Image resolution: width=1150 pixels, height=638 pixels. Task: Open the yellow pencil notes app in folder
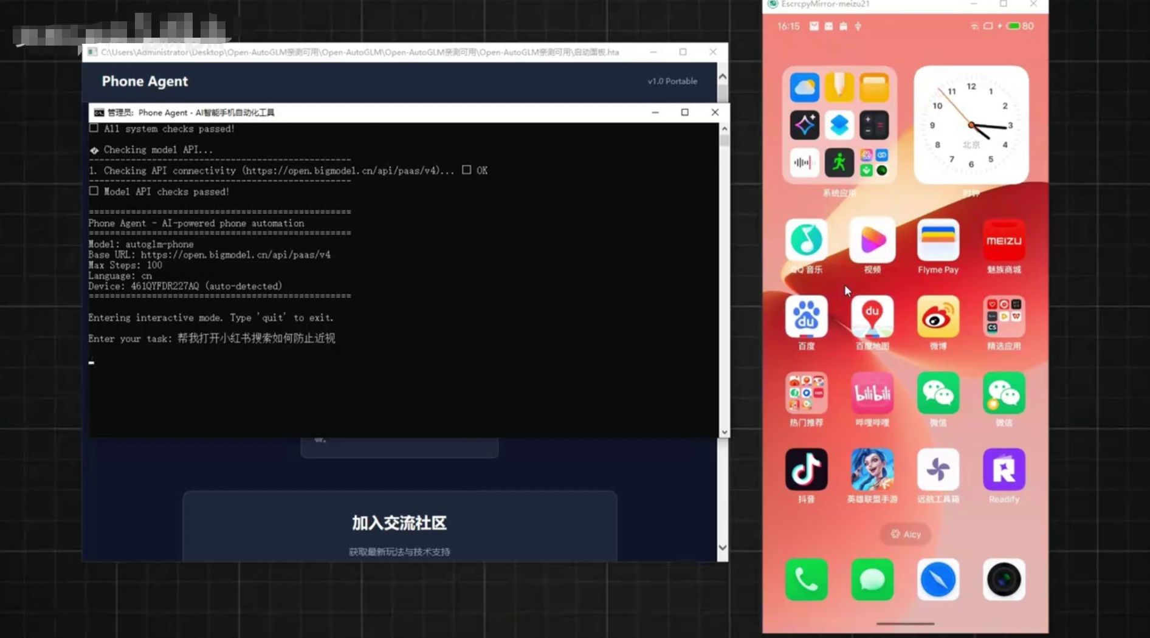(x=839, y=87)
